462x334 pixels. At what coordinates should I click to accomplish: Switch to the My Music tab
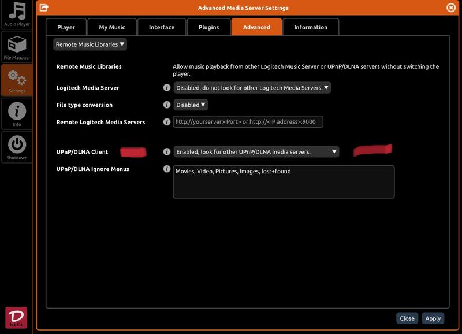click(112, 27)
